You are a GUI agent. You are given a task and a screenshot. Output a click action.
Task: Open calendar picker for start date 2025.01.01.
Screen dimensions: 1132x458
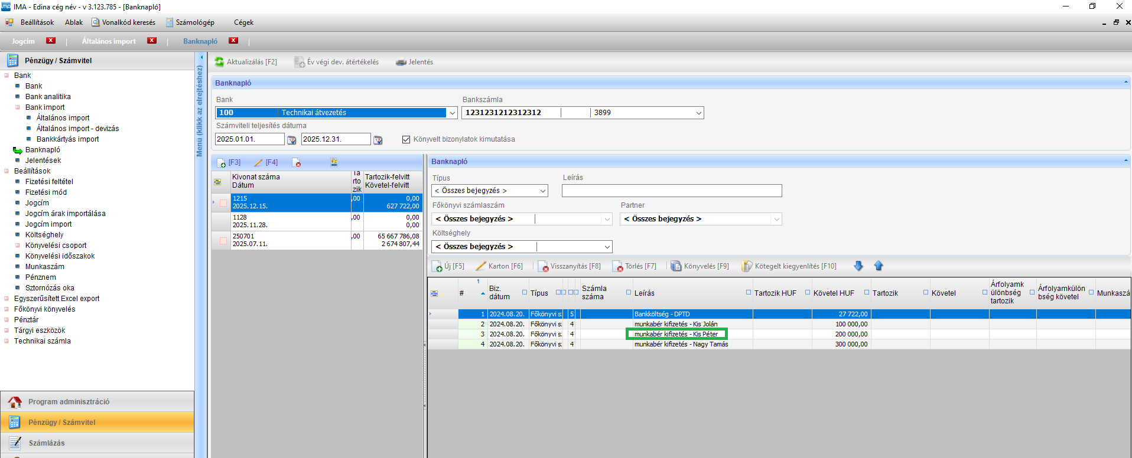291,140
